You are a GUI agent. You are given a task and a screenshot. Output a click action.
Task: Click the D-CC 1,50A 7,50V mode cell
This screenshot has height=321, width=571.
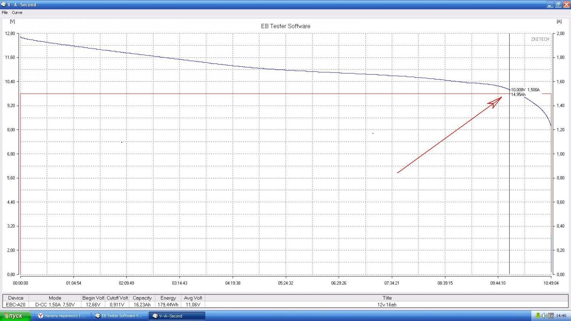tap(55, 305)
